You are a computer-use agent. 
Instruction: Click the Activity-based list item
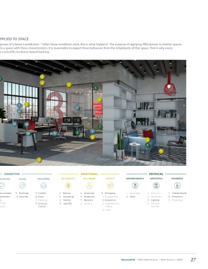click(x=179, y=193)
